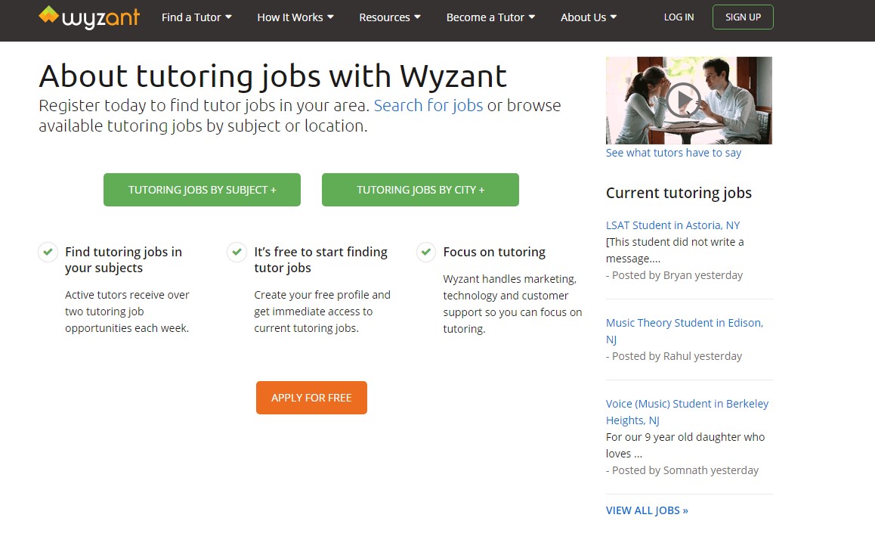Click checkmark icon beside Focus on tutoring

click(x=426, y=252)
